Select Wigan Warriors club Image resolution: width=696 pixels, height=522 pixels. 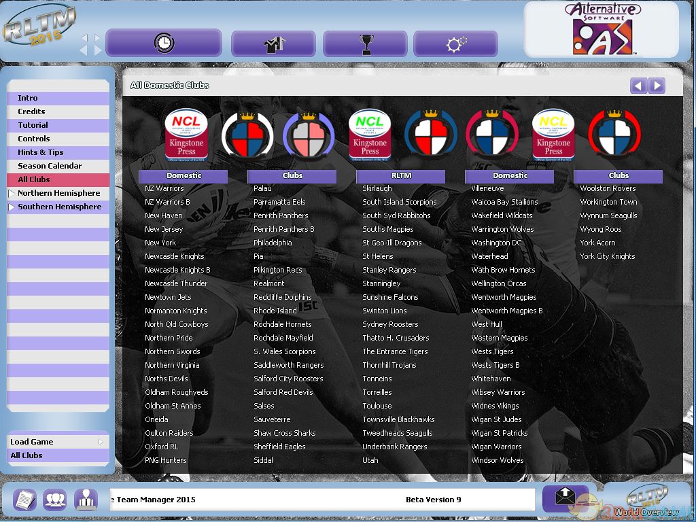coord(496,447)
